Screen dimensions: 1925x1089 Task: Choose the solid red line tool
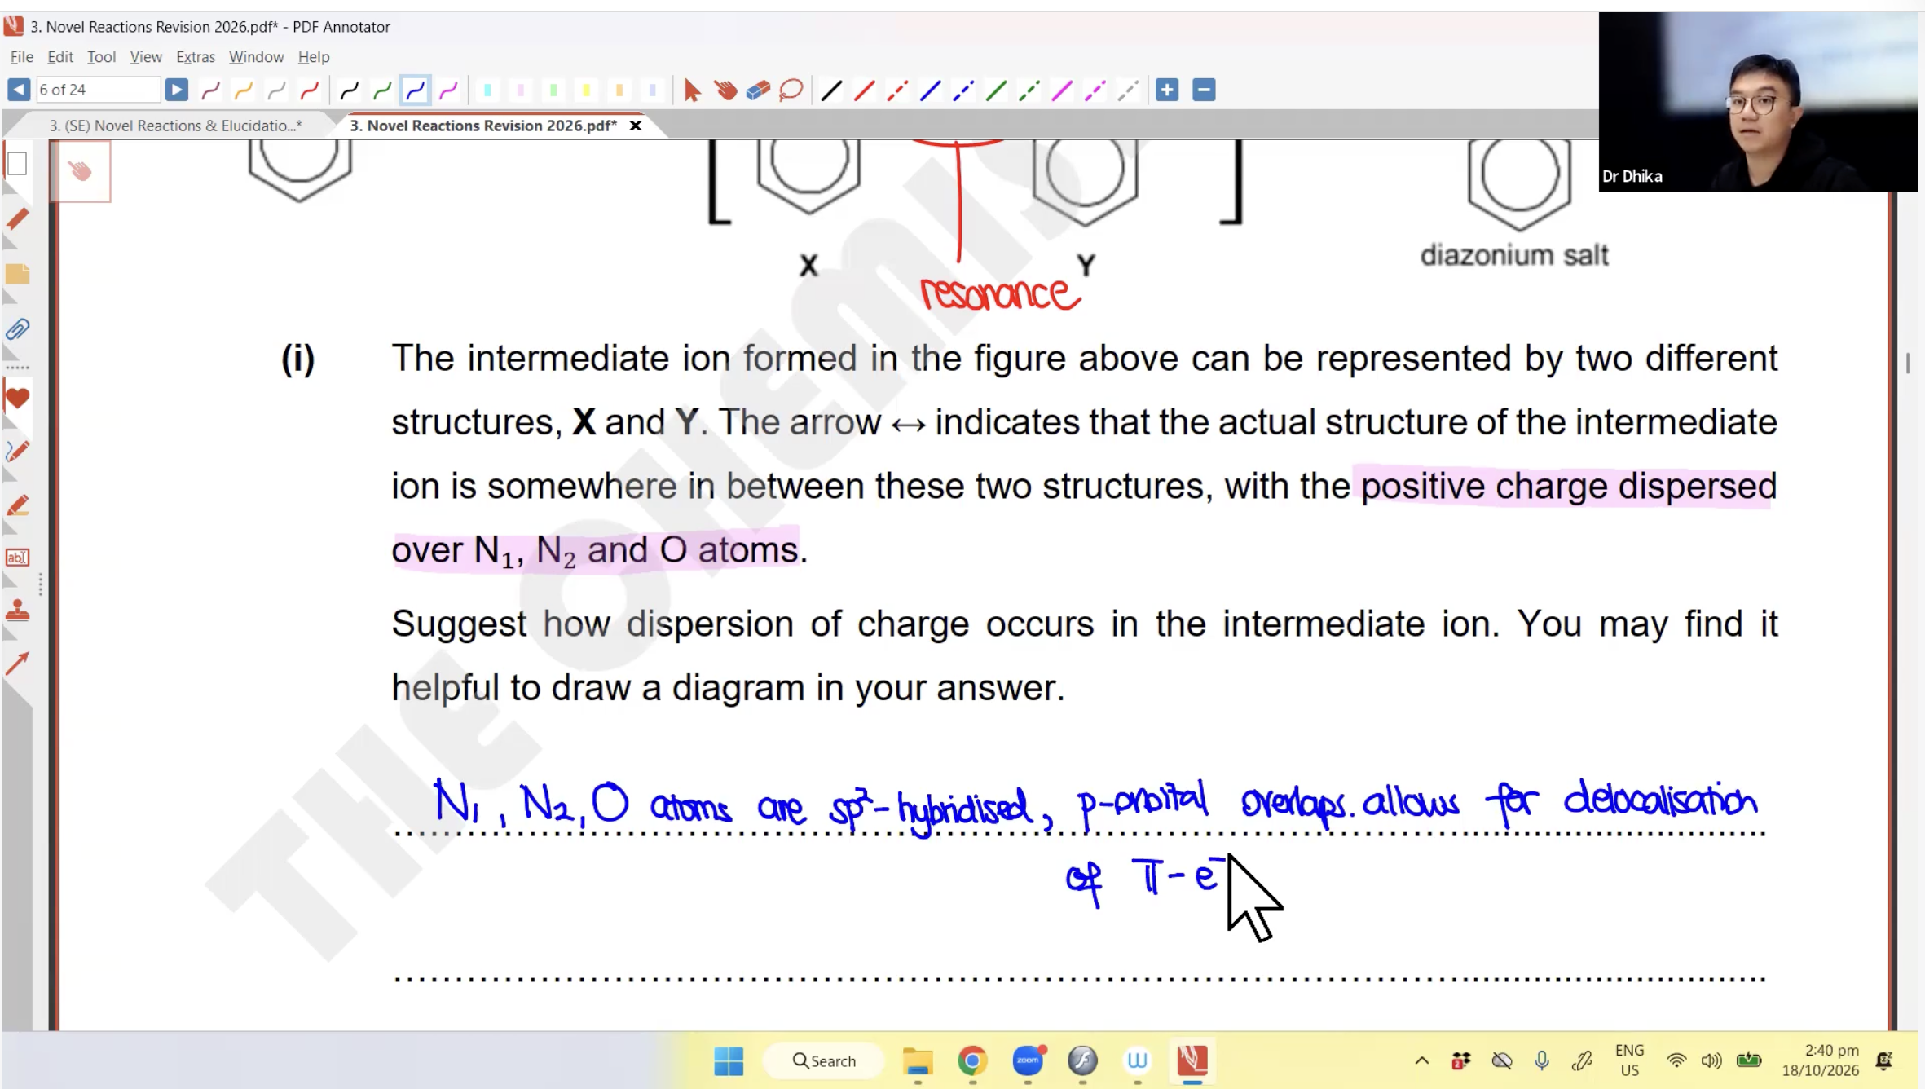click(x=864, y=90)
